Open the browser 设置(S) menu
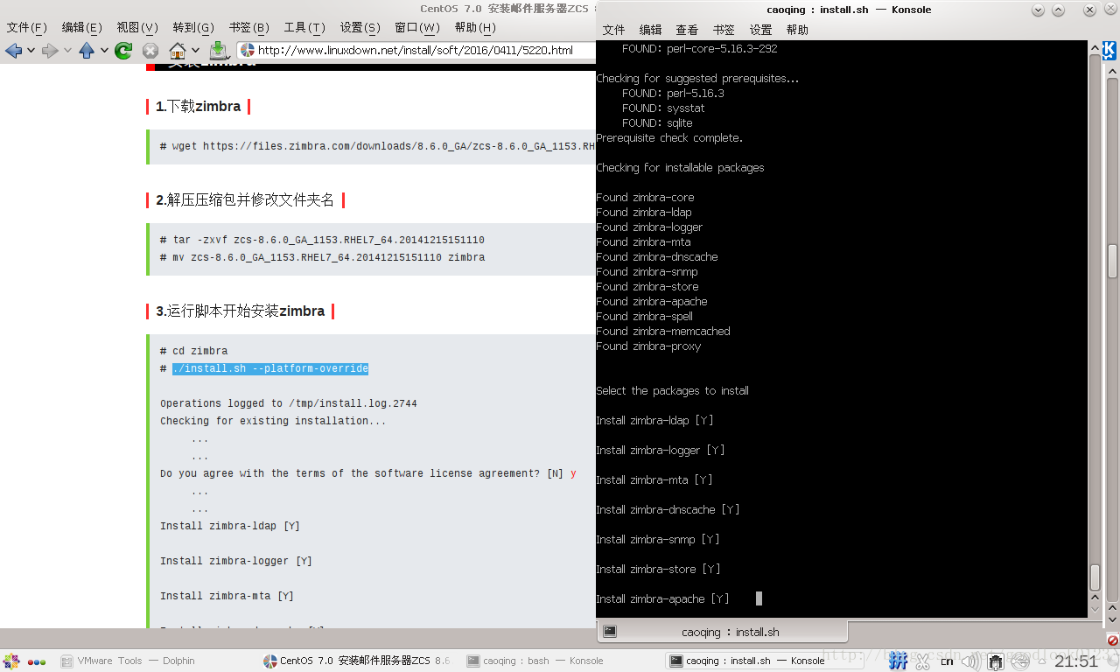Viewport: 1120px width, 672px height. [360, 28]
